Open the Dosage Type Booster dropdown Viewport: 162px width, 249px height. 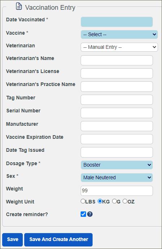[117, 165]
